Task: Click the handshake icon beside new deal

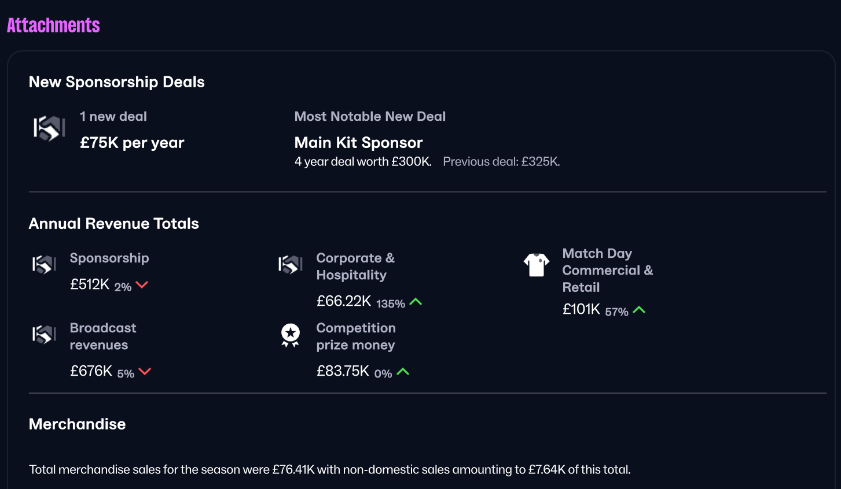Action: click(x=49, y=128)
